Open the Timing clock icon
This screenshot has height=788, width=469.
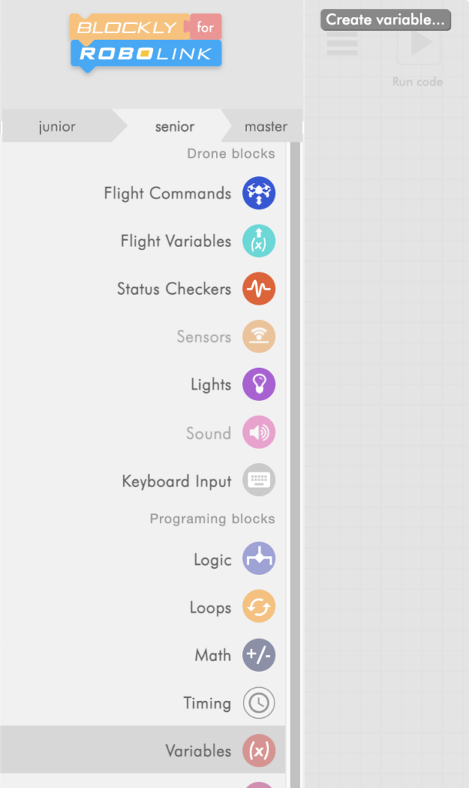259,703
